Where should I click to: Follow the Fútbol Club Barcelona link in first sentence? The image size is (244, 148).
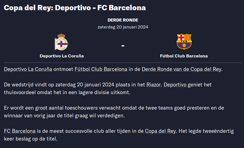click(x=101, y=69)
